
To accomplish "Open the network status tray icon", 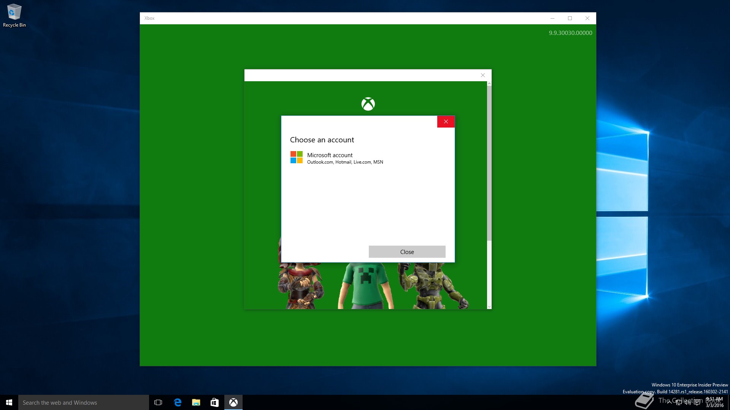I will tap(678, 402).
